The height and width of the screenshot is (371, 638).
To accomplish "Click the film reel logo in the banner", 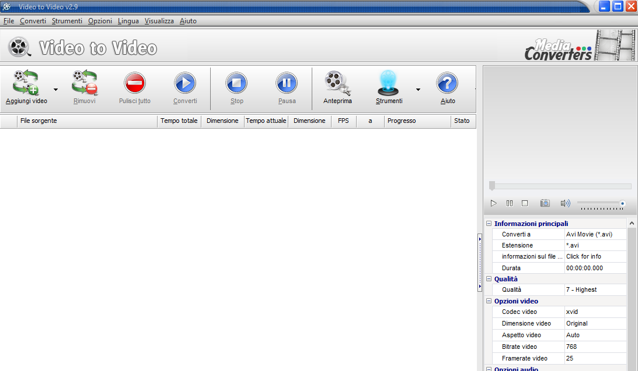I will tap(19, 47).
